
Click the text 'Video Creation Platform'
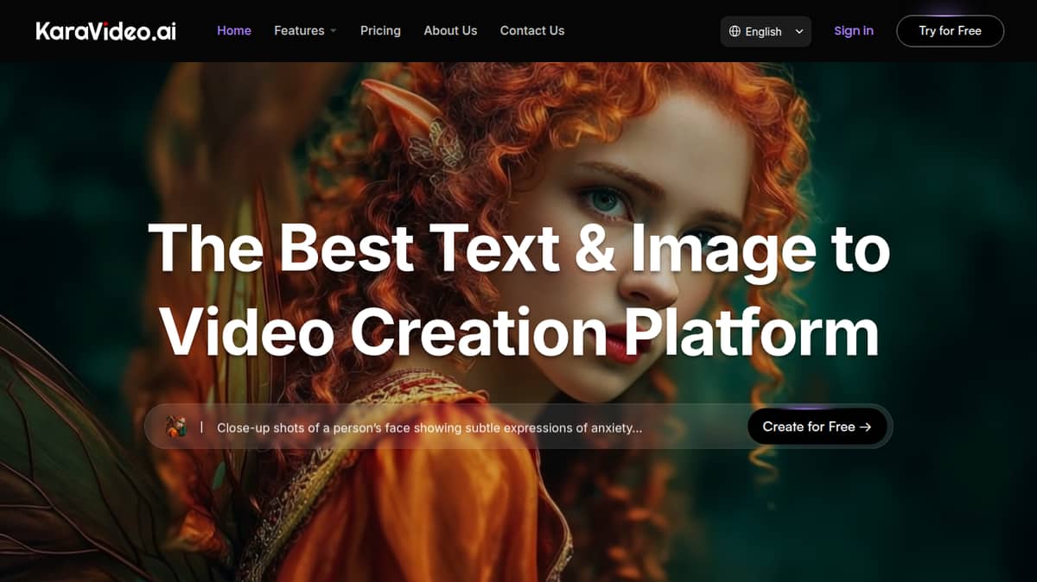click(519, 332)
